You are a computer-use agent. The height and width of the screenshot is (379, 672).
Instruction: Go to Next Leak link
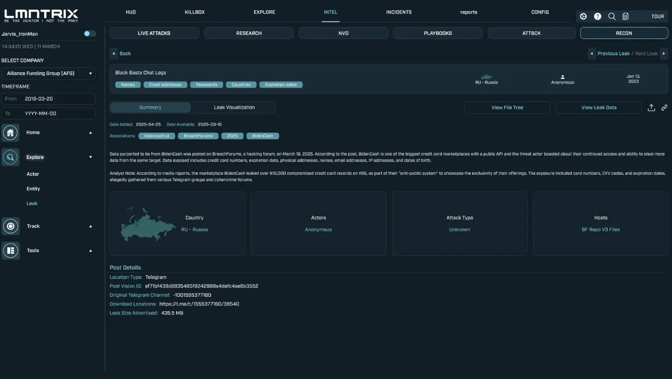coord(646,53)
